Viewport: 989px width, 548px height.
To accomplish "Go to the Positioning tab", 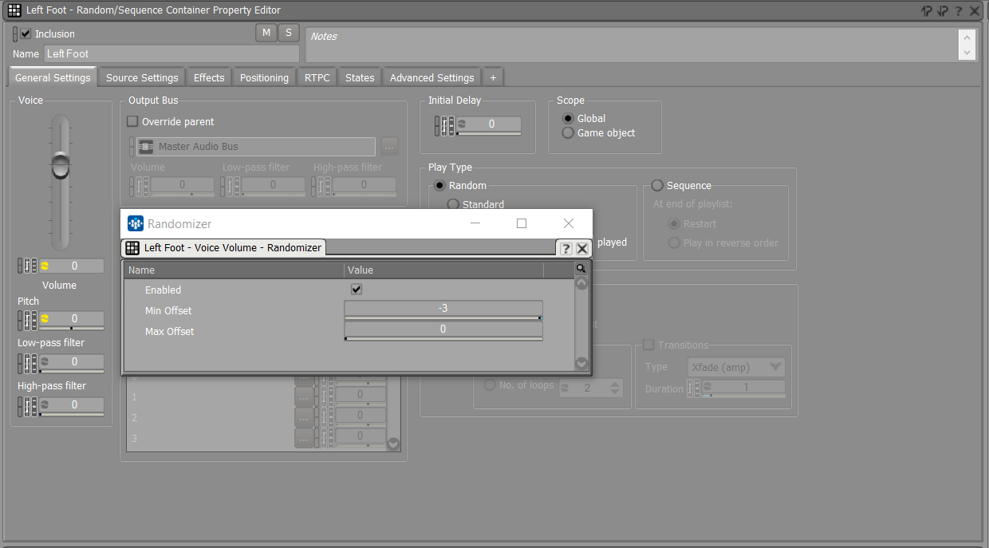I will pos(264,77).
